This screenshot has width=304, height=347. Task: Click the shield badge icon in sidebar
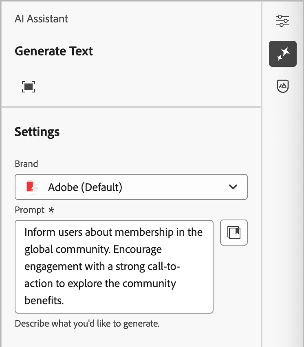tap(282, 86)
